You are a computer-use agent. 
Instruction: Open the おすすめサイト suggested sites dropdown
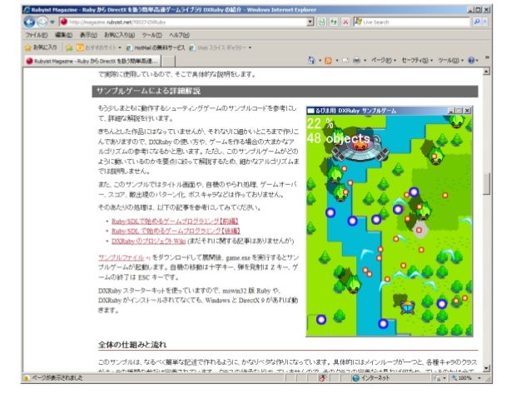[x=98, y=47]
